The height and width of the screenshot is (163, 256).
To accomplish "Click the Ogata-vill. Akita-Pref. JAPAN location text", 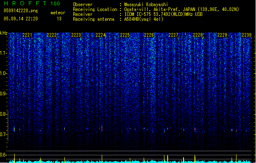I will tap(182, 9).
